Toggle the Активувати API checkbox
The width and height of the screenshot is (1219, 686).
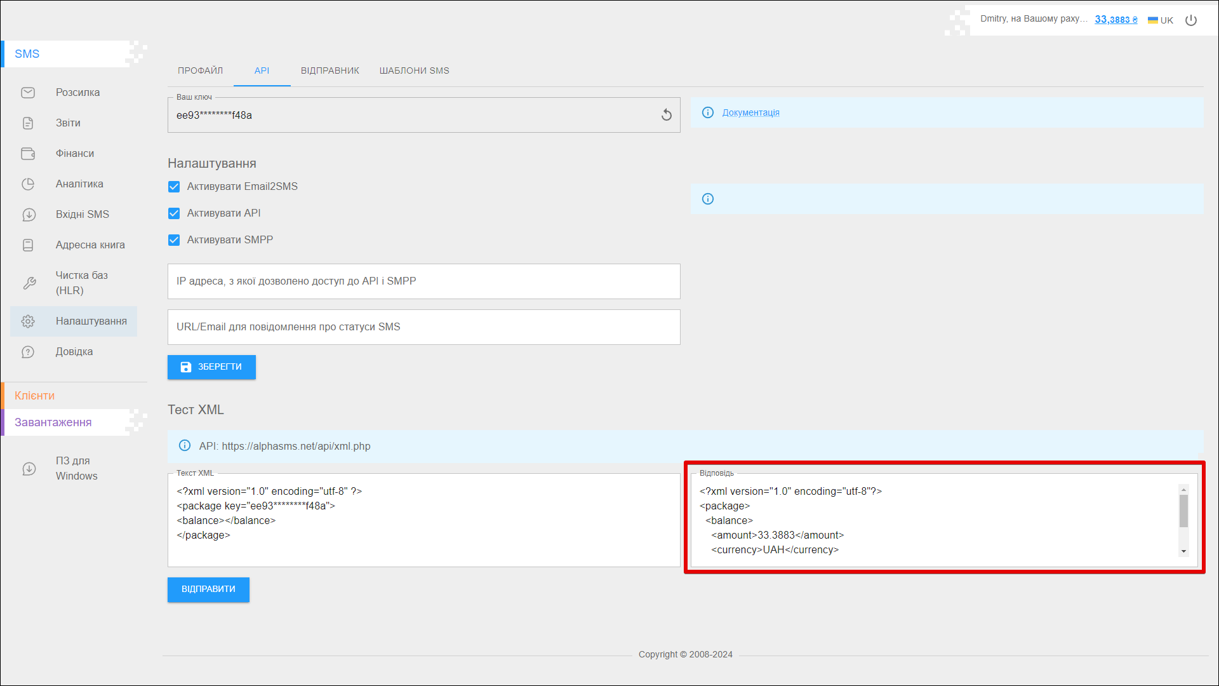click(174, 213)
